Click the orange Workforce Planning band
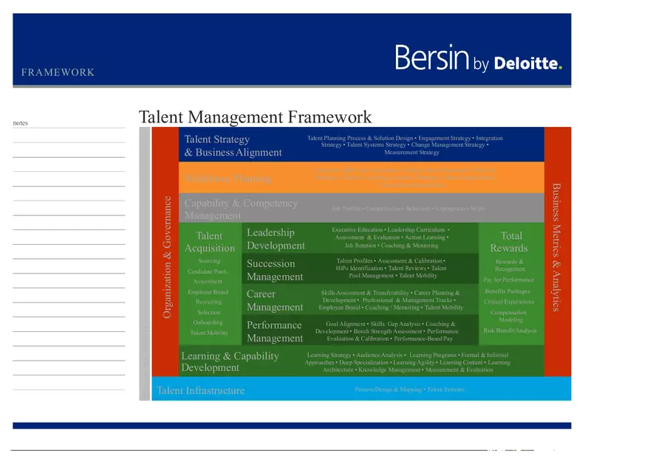The image size is (650, 458). (x=227, y=178)
